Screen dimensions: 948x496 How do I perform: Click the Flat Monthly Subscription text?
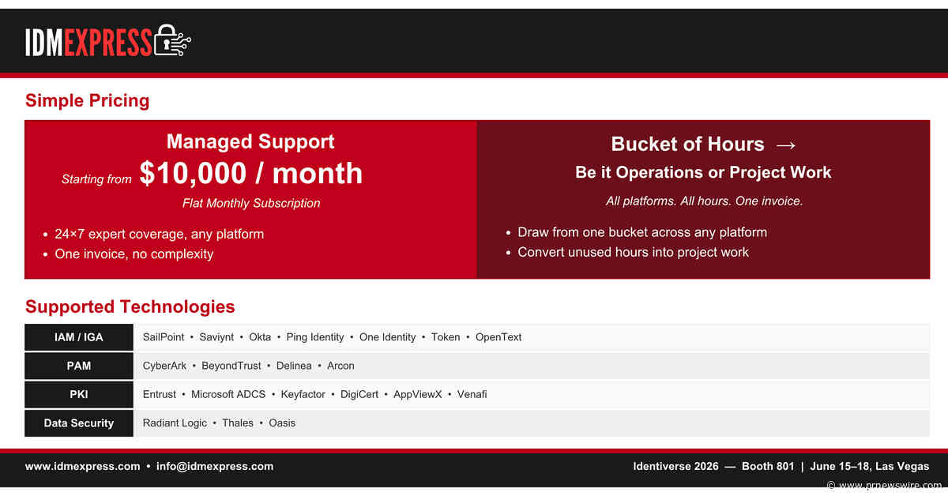coord(251,203)
